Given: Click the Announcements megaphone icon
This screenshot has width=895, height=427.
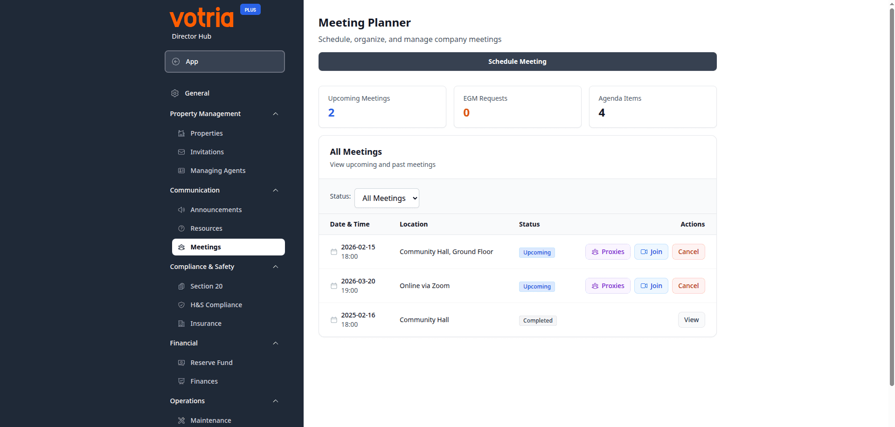Looking at the screenshot, I should coord(181,210).
